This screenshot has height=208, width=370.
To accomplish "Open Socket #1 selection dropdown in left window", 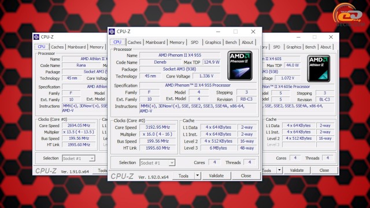I will (92, 158).
